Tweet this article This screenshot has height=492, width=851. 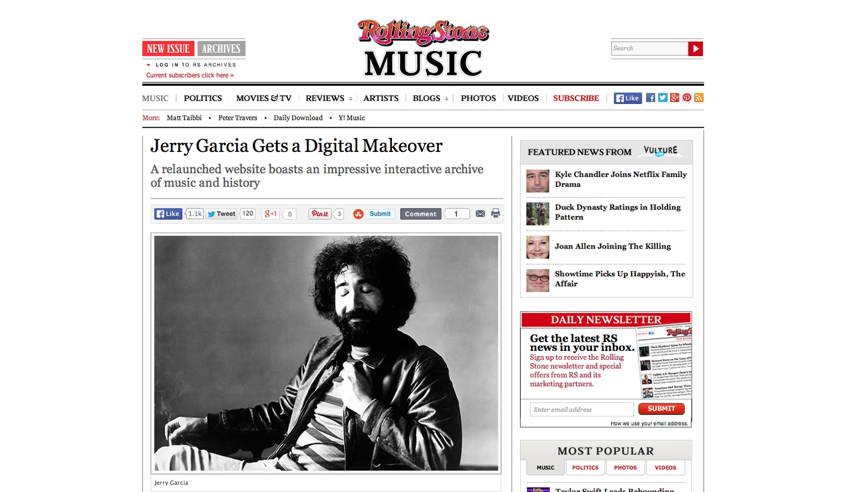click(x=222, y=214)
